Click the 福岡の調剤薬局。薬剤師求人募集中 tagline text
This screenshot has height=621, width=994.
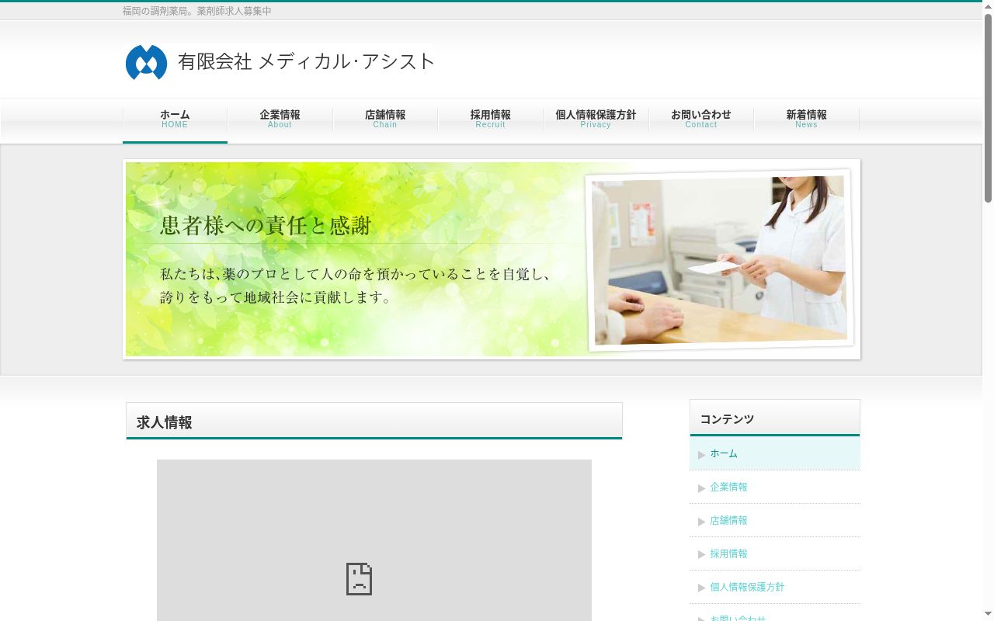[197, 11]
